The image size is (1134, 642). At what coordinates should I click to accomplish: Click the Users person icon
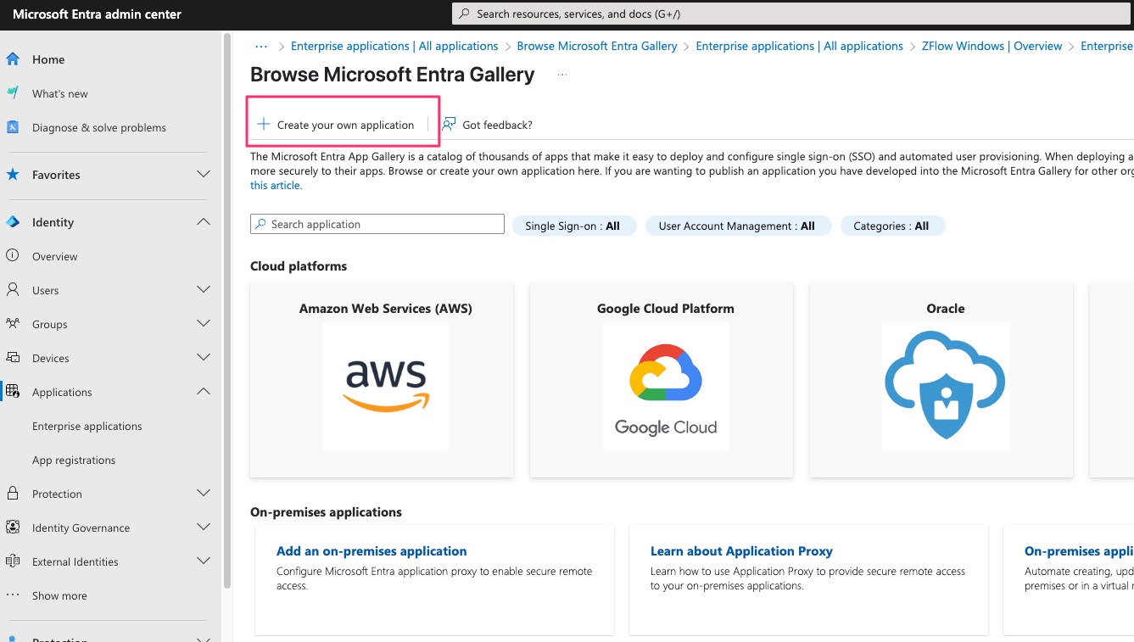tap(13, 290)
